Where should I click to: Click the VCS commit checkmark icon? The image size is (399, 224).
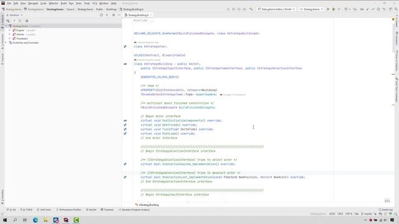click(x=373, y=9)
